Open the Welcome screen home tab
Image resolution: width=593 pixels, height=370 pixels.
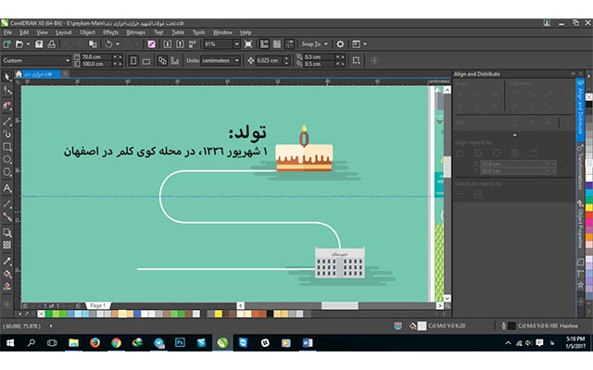click(19, 74)
